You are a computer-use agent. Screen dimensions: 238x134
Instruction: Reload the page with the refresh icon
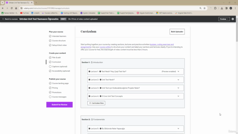[12, 8]
